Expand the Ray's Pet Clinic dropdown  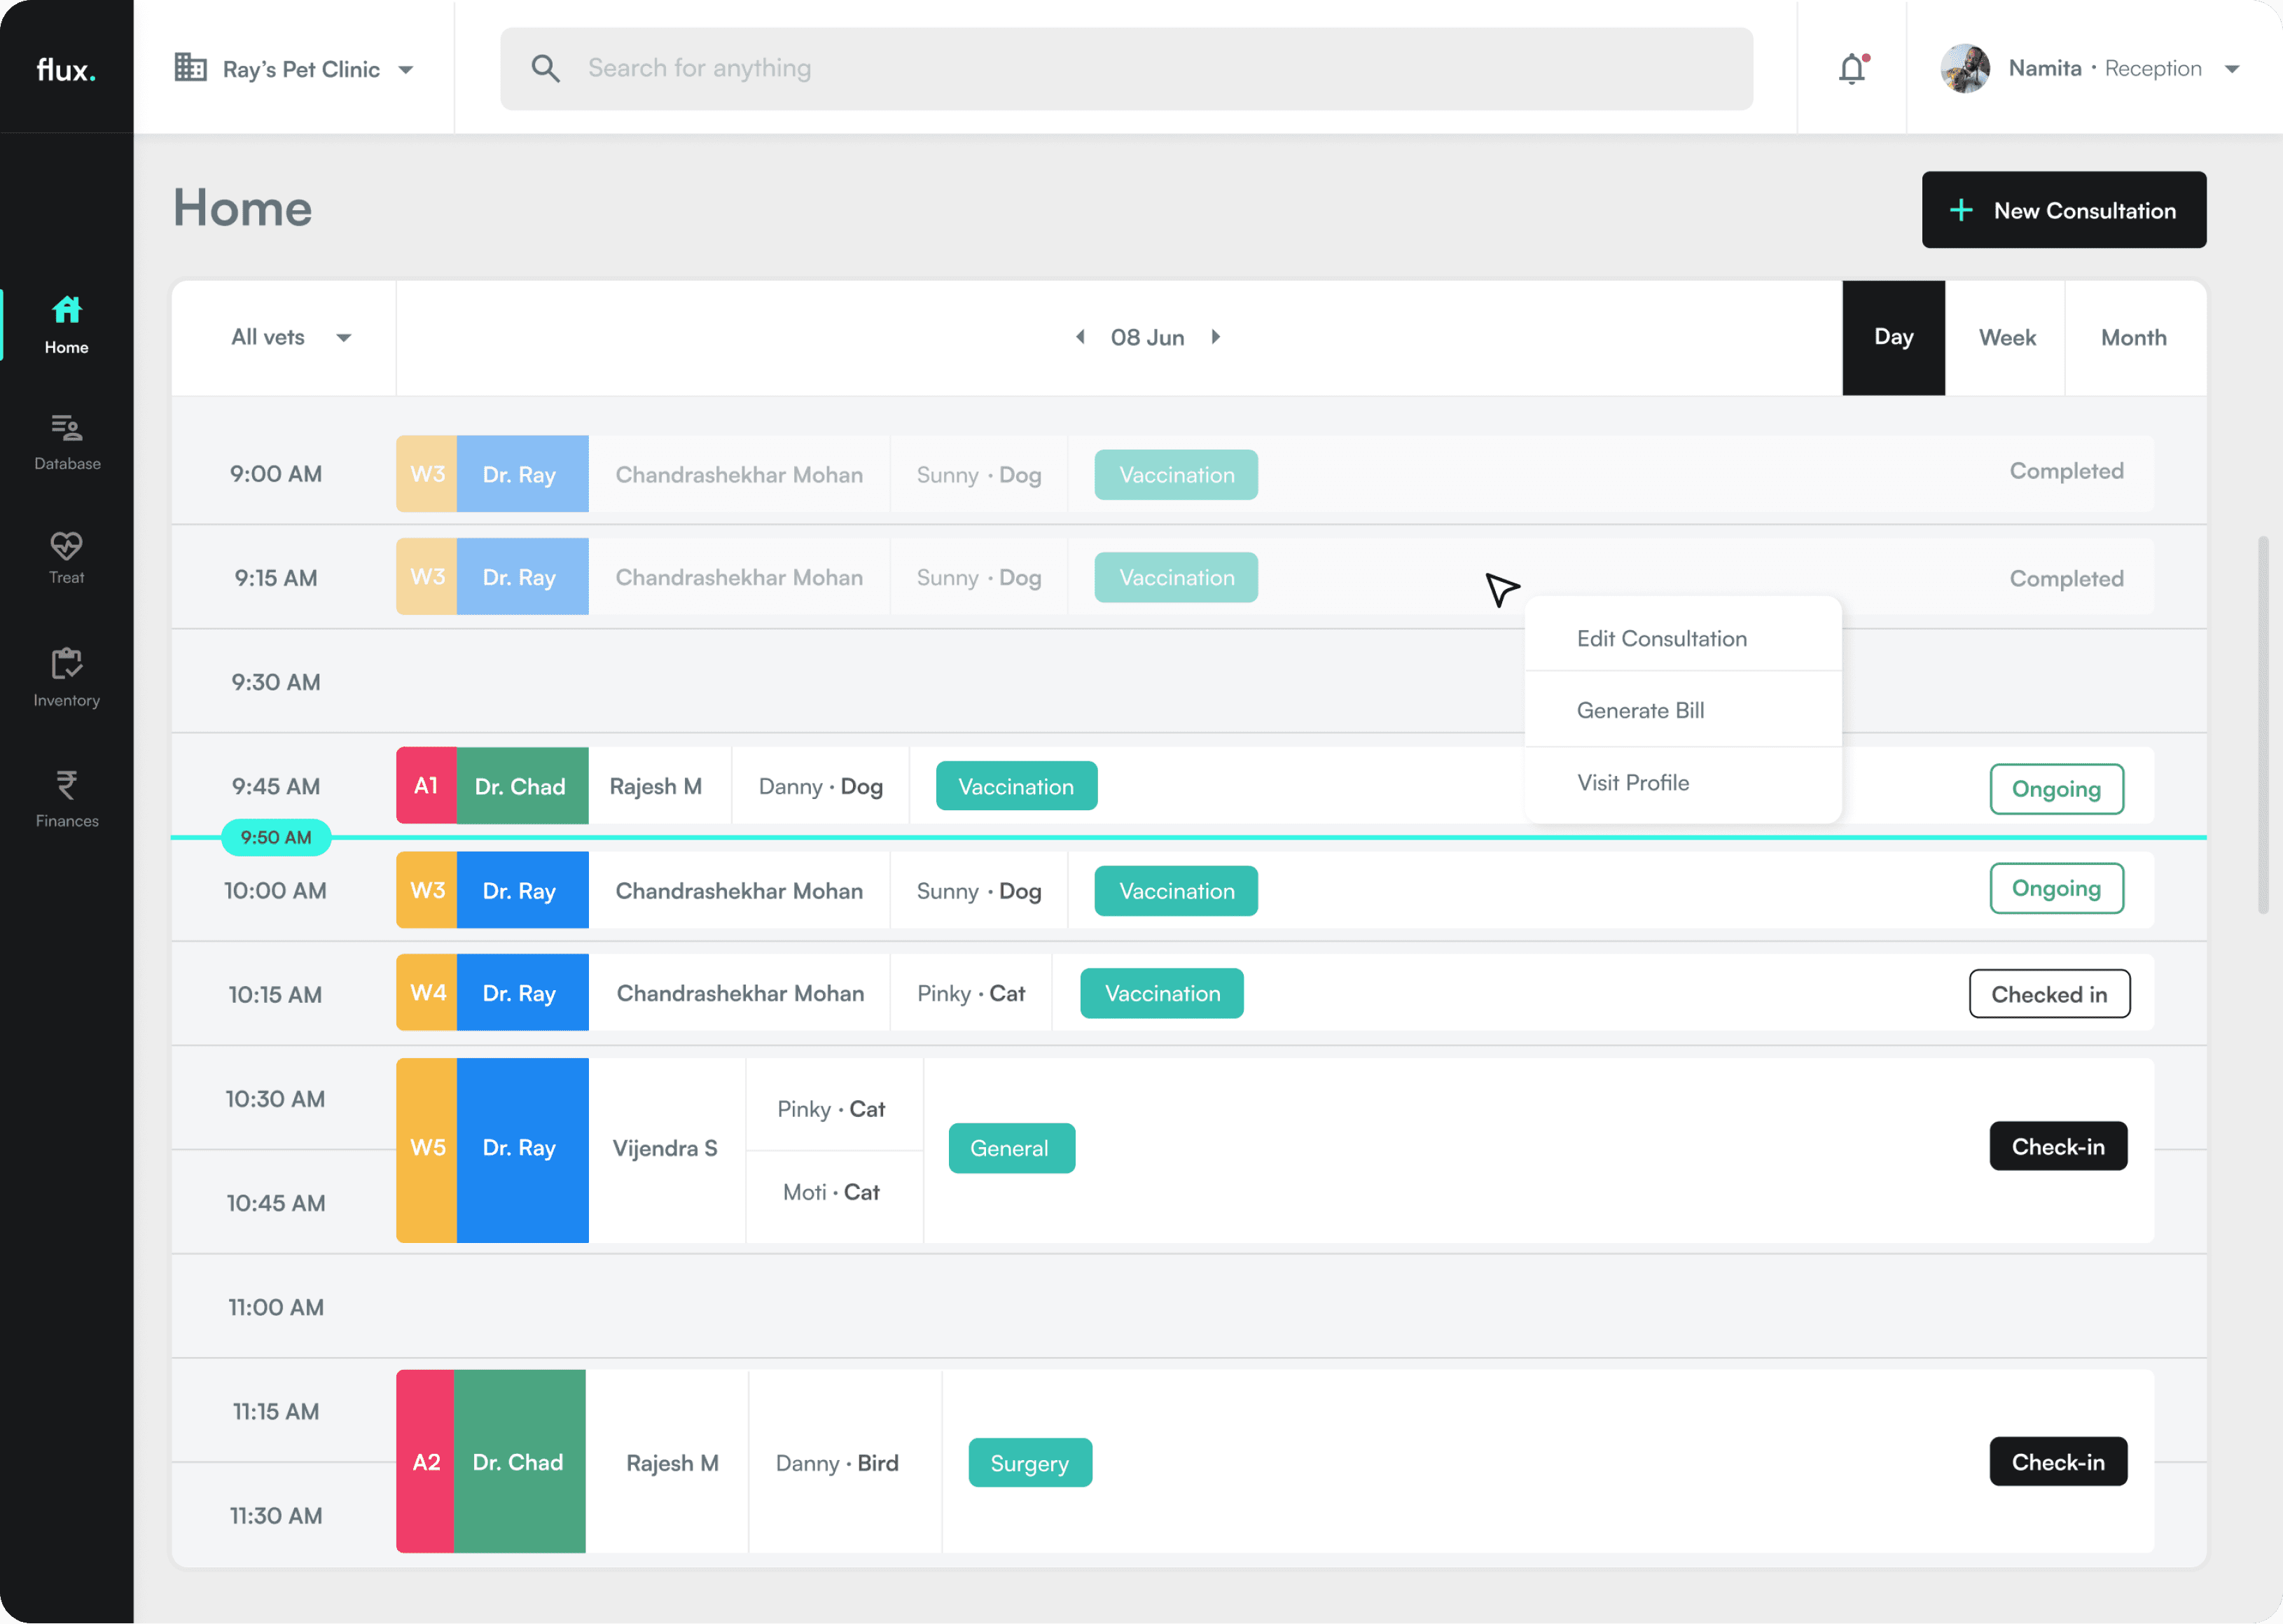tap(406, 70)
